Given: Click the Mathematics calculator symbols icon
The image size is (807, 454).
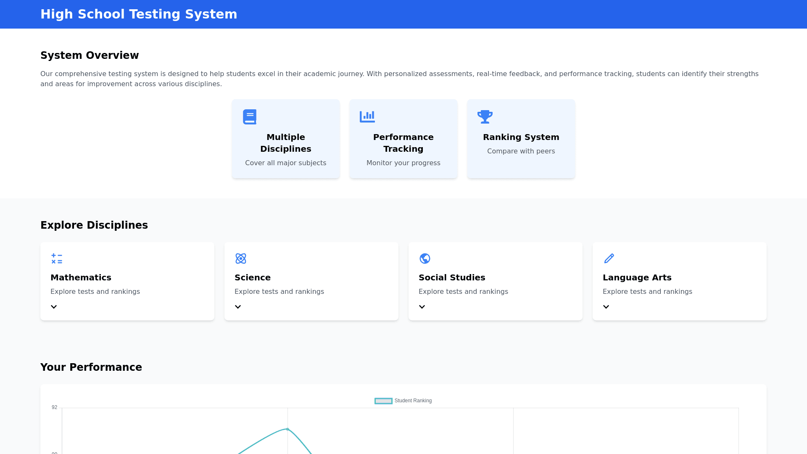Looking at the screenshot, I should click(57, 259).
